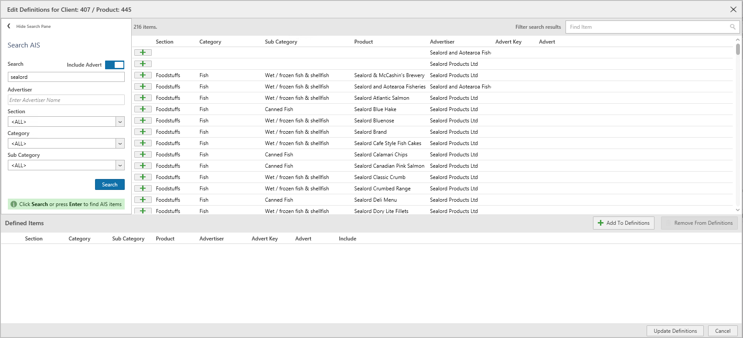The image size is (743, 338).
Task: Click the 216 items count text
Action: point(145,27)
